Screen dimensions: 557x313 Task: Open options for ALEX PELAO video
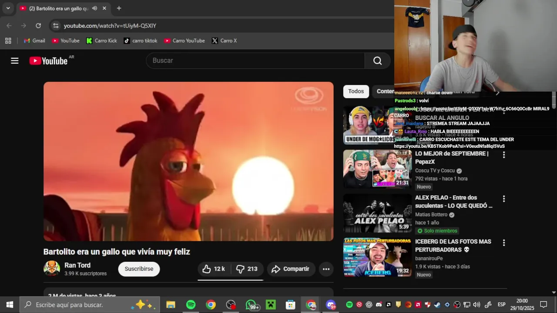[x=504, y=199]
